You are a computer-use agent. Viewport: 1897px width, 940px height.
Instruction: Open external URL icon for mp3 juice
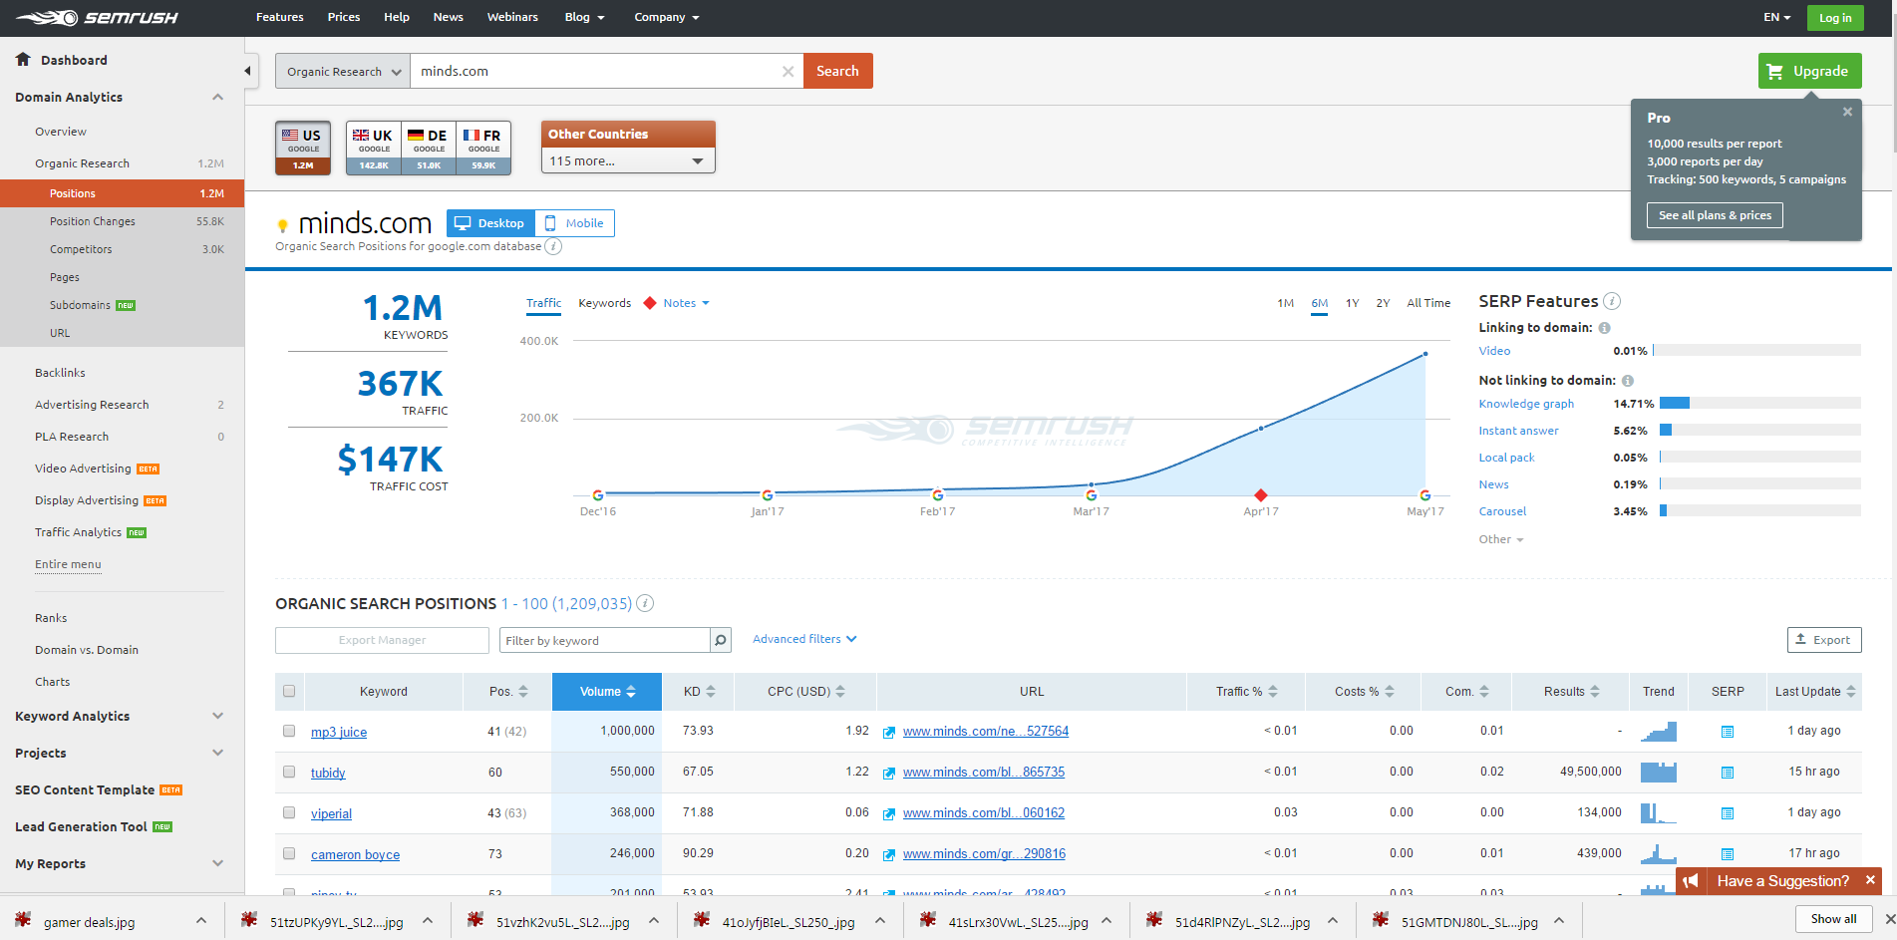(888, 732)
